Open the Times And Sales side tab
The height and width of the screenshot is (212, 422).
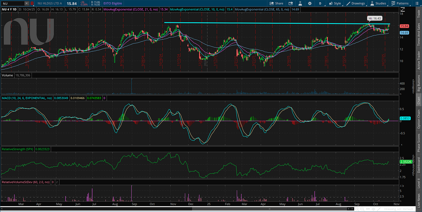tap(419, 34)
